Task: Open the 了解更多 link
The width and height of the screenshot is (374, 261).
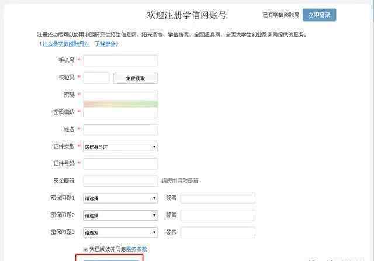Action: point(106,43)
